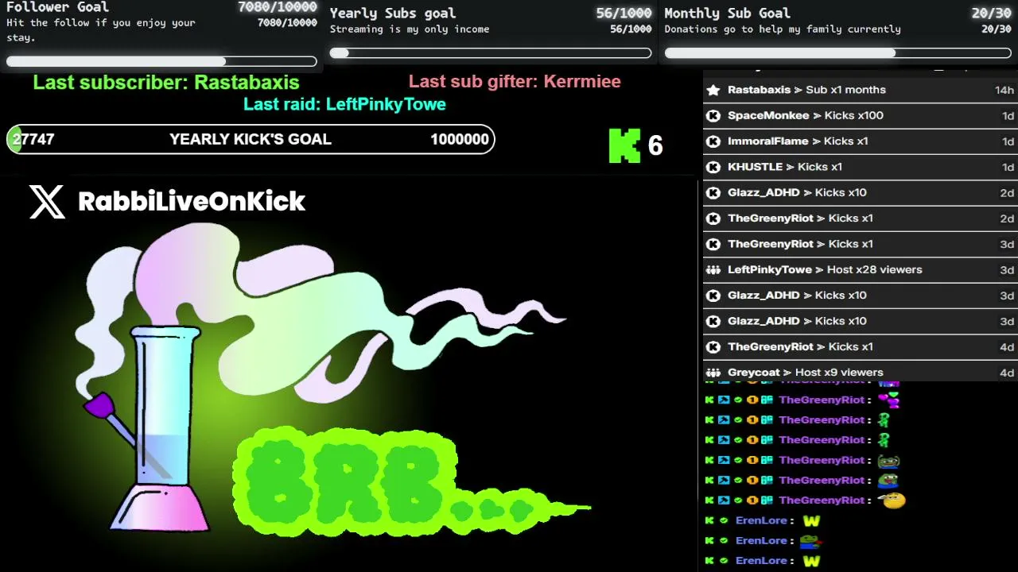The height and width of the screenshot is (572, 1018).
Task: Click the number 6 beside Kick logo
Action: click(x=655, y=146)
